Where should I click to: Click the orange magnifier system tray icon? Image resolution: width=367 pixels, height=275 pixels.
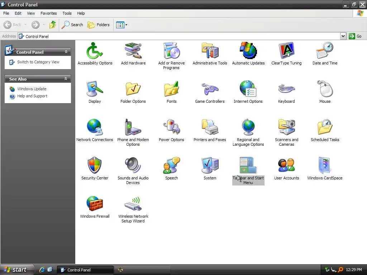340,270
